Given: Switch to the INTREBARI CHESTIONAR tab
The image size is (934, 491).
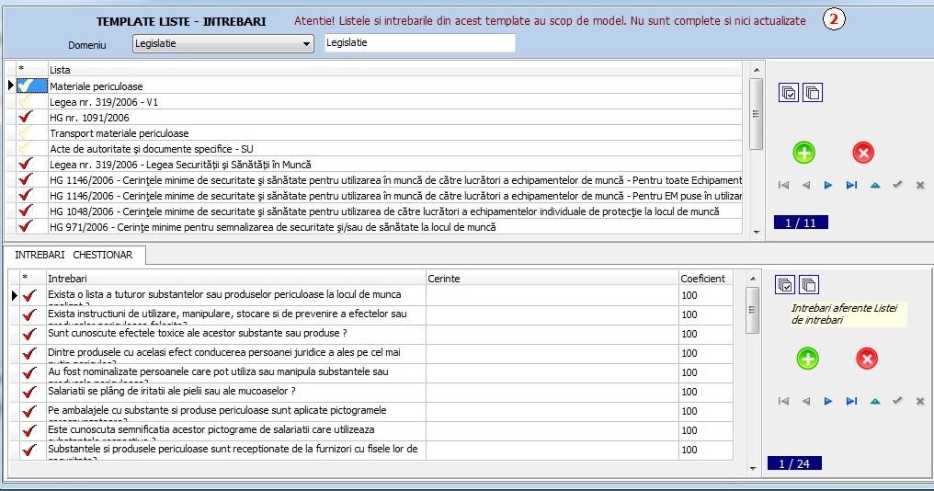Looking at the screenshot, I should pyautogui.click(x=74, y=255).
